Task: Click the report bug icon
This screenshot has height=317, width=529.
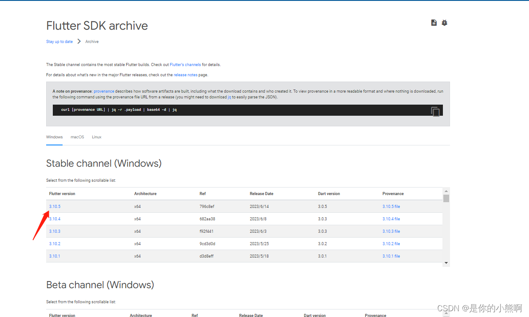Action: [x=445, y=23]
